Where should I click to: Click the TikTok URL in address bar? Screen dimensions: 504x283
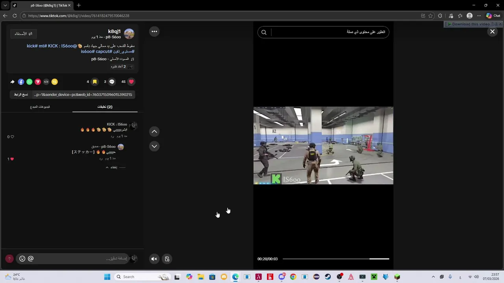79,16
